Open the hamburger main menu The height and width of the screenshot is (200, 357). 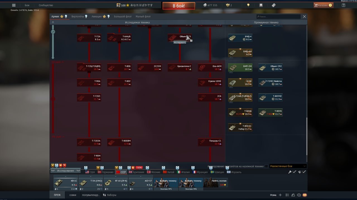tap(14, 5)
